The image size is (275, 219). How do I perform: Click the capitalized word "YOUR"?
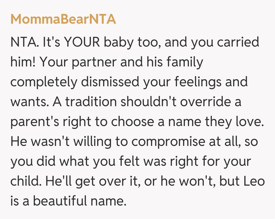point(82,42)
